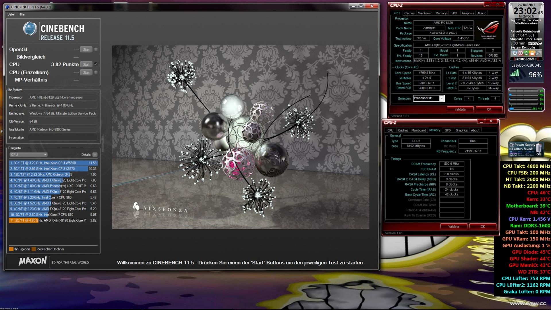Click the timer minus icon

coord(533,43)
